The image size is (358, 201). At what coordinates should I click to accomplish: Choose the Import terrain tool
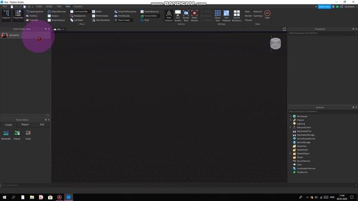[x=17, y=135]
